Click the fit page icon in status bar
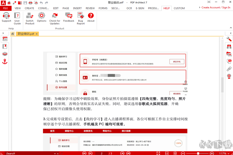The height and width of the screenshot is (155, 233). 158,153
